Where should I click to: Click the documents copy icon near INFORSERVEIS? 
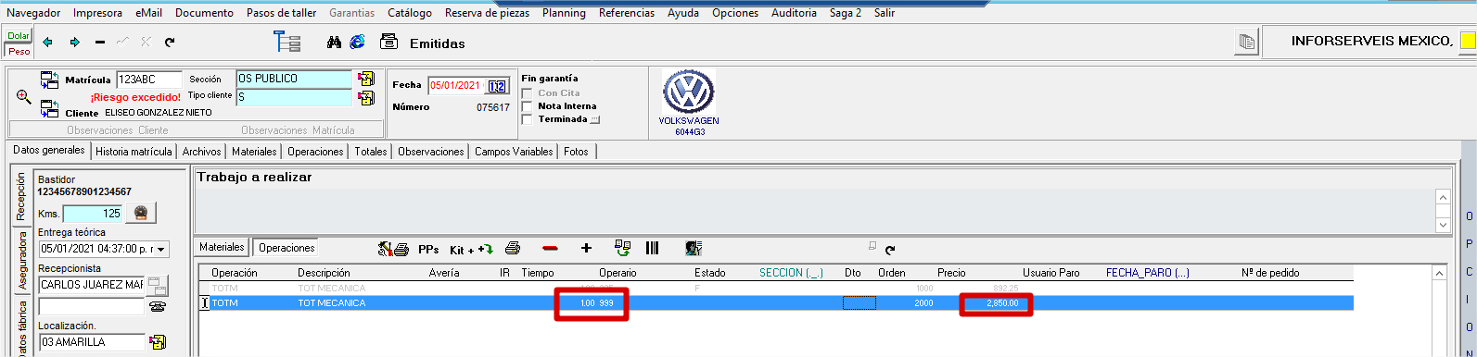[1246, 43]
